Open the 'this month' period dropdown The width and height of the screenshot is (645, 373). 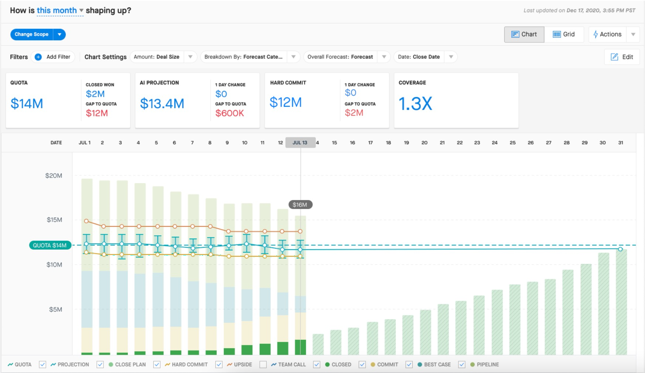(x=60, y=11)
